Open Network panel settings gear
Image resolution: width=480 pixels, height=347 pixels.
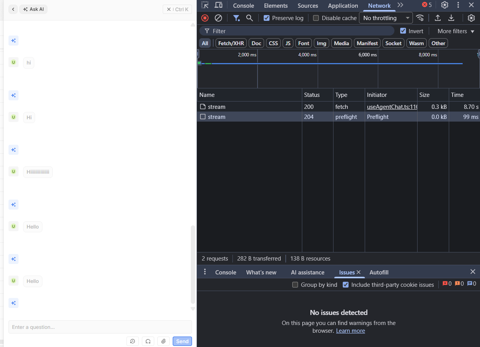pyautogui.click(x=471, y=18)
